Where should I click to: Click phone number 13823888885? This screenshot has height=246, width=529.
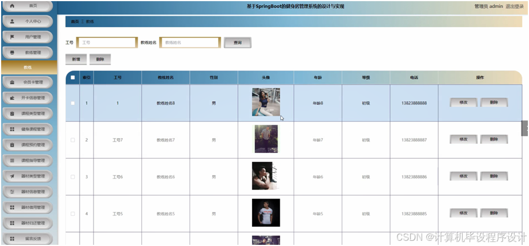414,214
